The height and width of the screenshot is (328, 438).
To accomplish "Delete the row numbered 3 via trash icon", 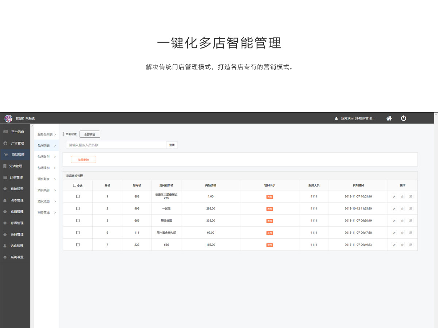I will pyautogui.click(x=402, y=220).
